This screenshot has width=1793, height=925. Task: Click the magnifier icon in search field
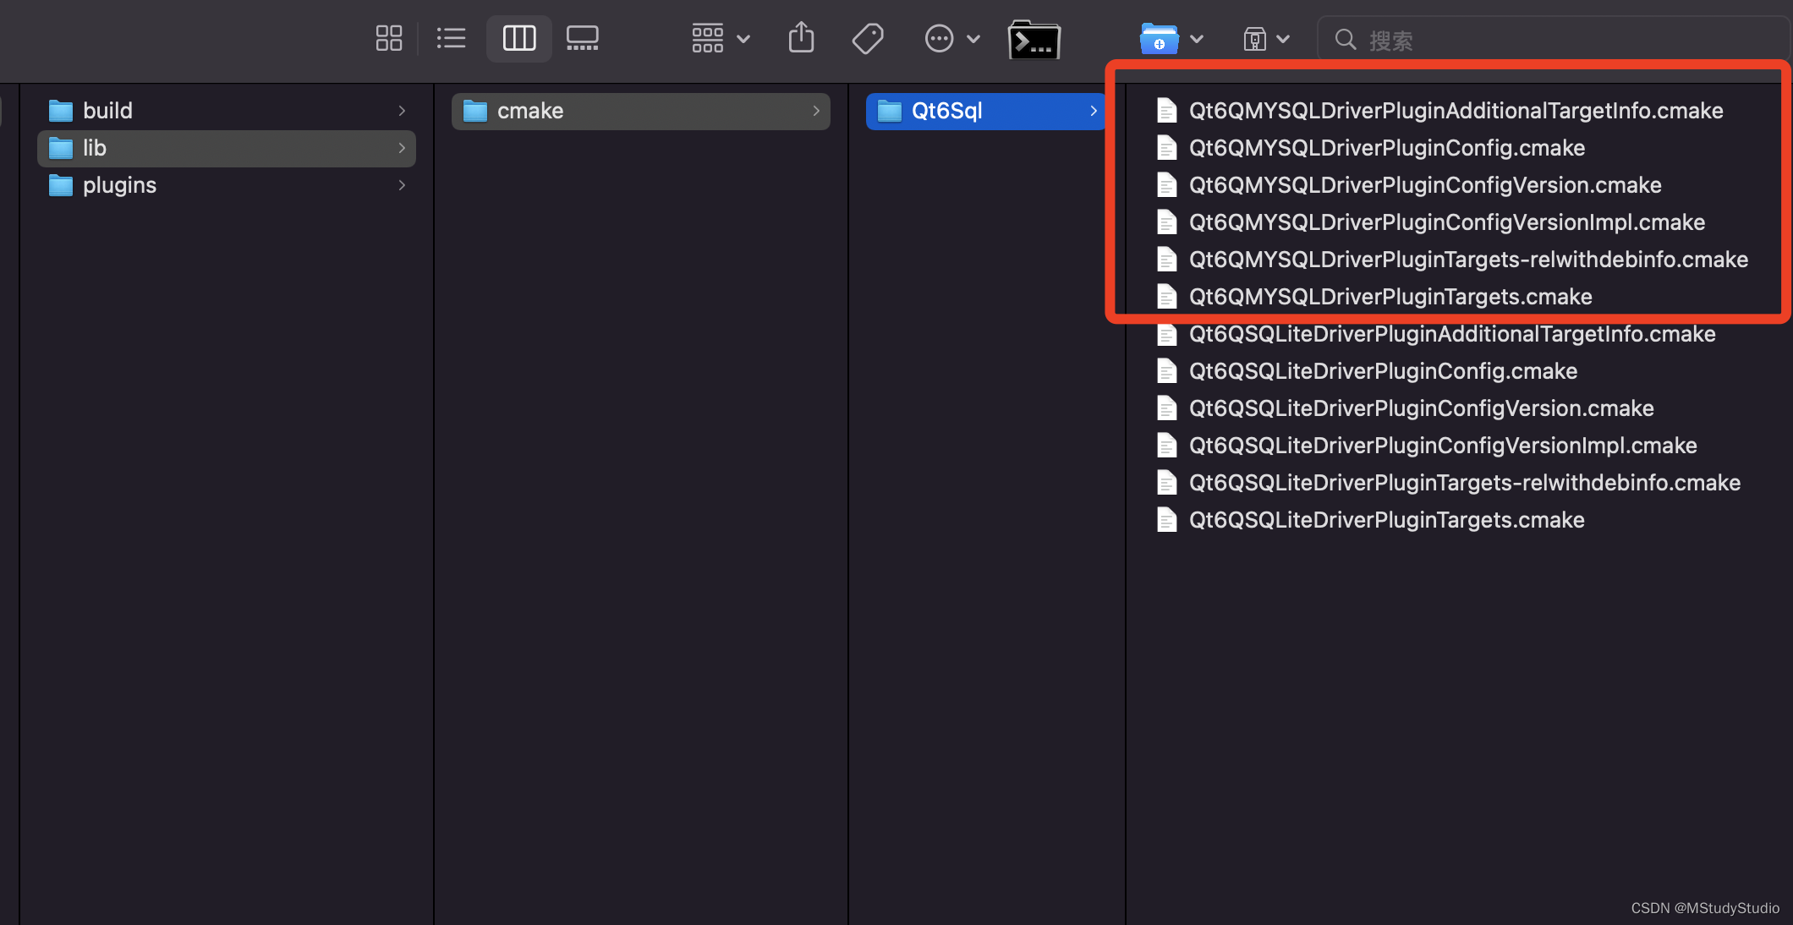[x=1346, y=39]
